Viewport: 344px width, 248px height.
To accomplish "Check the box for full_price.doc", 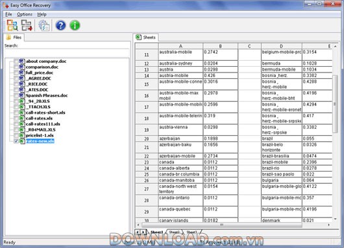I will point(16,73).
